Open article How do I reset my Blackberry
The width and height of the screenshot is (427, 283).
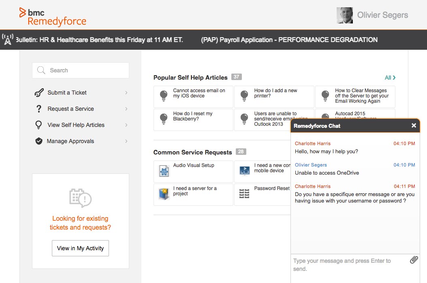pyautogui.click(x=193, y=120)
